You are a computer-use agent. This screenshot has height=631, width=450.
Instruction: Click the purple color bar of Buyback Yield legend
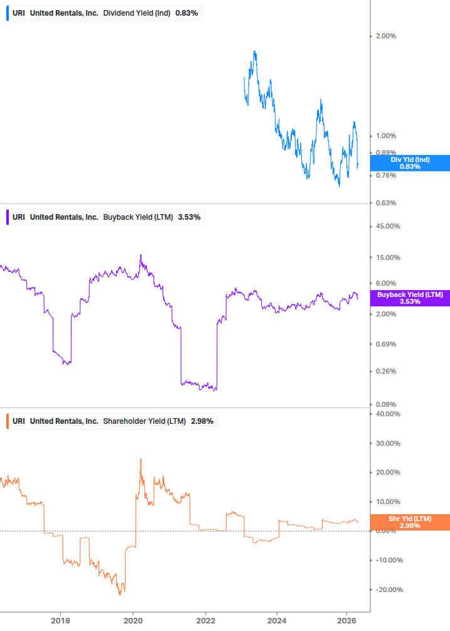(8, 217)
